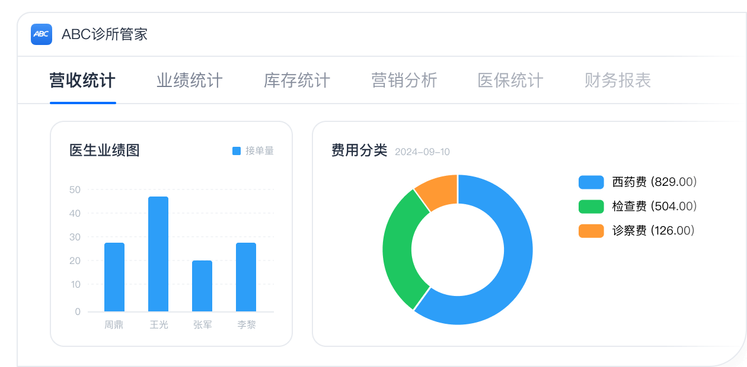This screenshot has width=747, height=367.
Task: Click the bar for doctor 李黎
Action: (x=246, y=277)
